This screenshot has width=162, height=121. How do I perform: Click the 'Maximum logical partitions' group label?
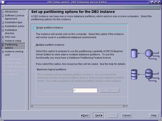click(x=51, y=70)
